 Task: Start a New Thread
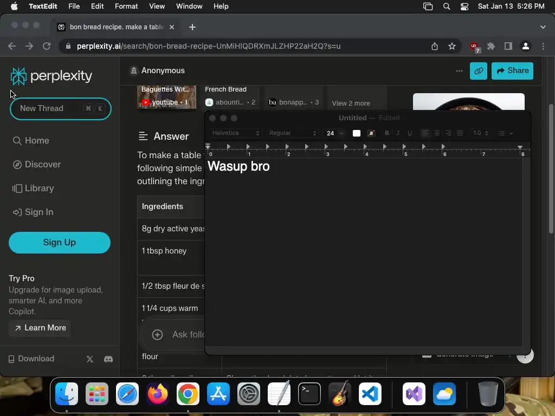pyautogui.click(x=61, y=108)
